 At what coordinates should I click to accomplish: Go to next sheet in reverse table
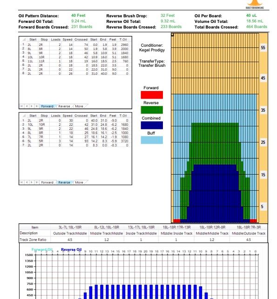coord(32,182)
